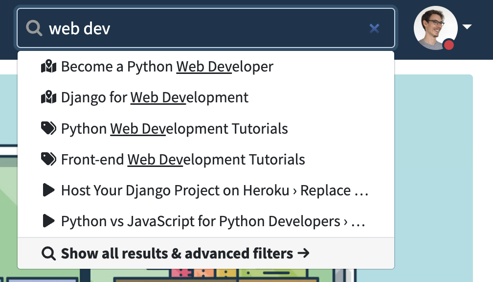Open Become a Python Web Developer learning path

point(166,66)
